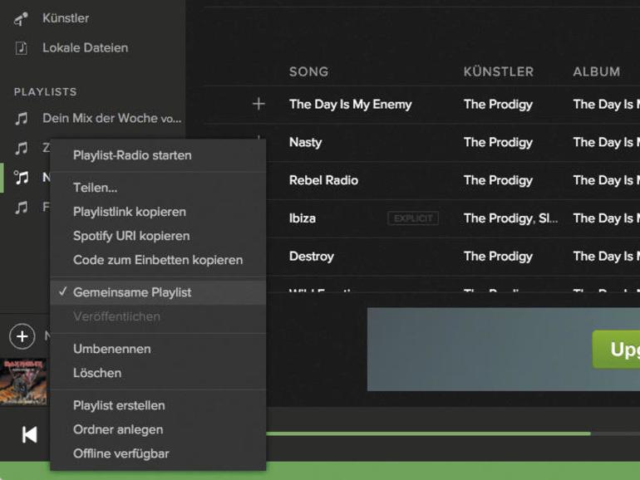Open the album link in the Rebel Radio row
The height and width of the screenshot is (480, 640).
coord(606,180)
